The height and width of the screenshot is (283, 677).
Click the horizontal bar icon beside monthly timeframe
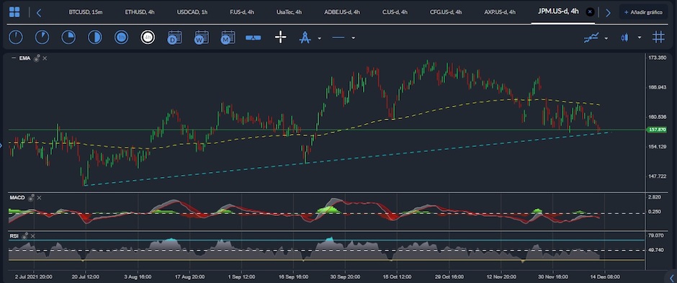coord(254,38)
